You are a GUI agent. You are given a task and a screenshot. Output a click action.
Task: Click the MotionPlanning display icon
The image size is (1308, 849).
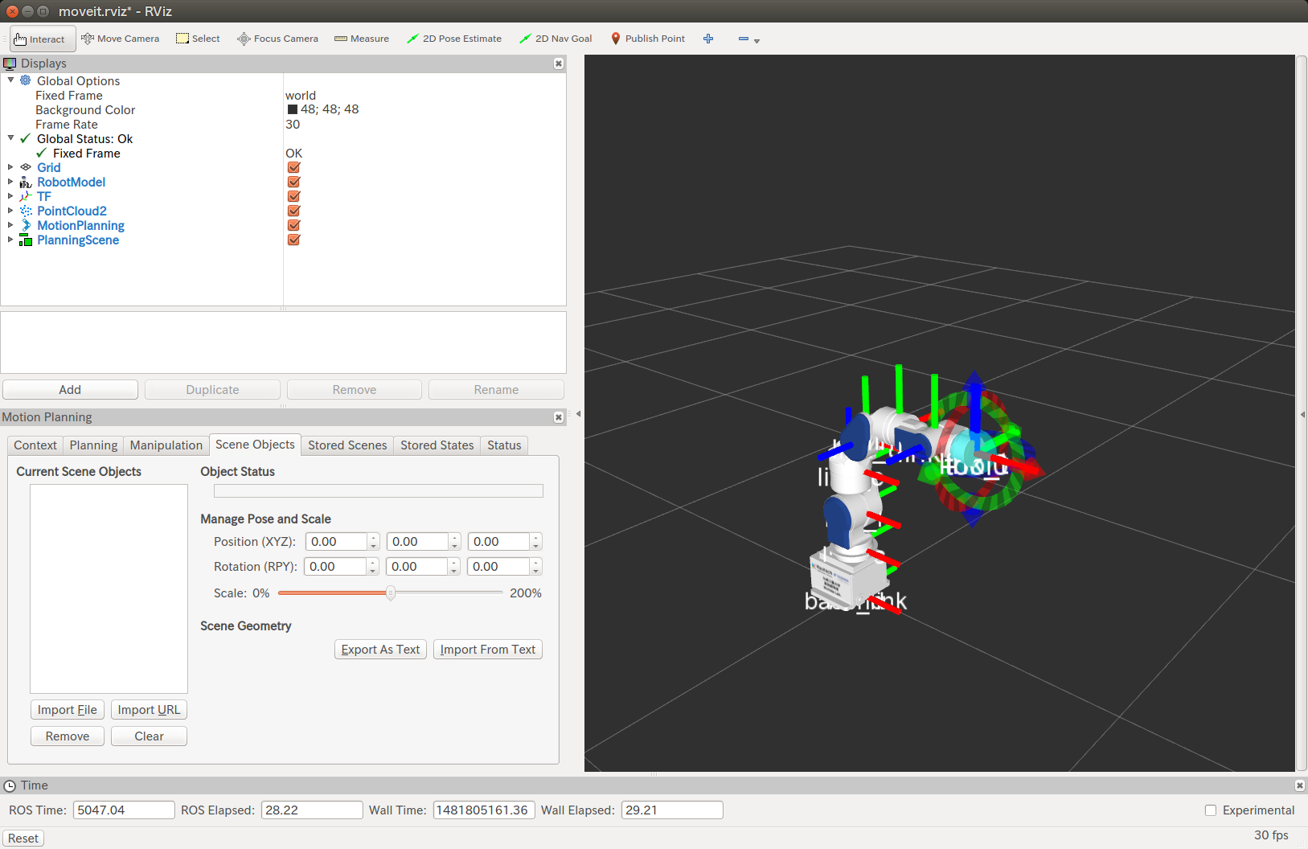(x=26, y=225)
